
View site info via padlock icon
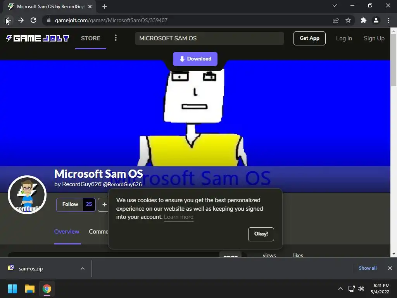(x=49, y=20)
